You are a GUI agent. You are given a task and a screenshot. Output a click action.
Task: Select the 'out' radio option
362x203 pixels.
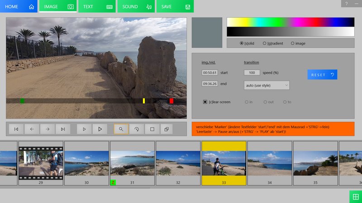pyautogui.click(x=265, y=102)
